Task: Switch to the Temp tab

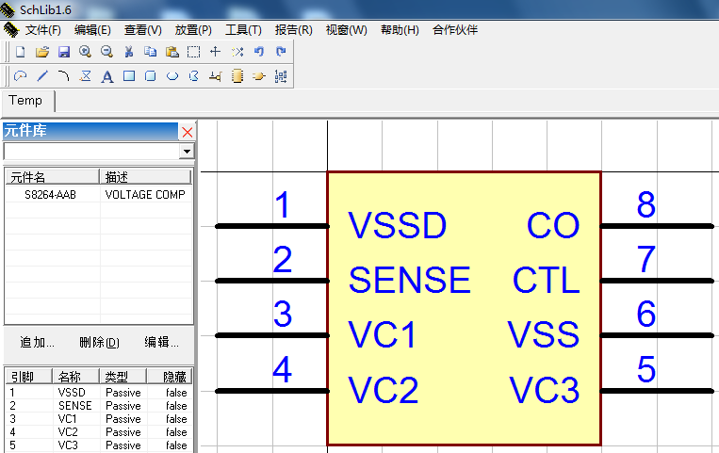Action: 25,101
